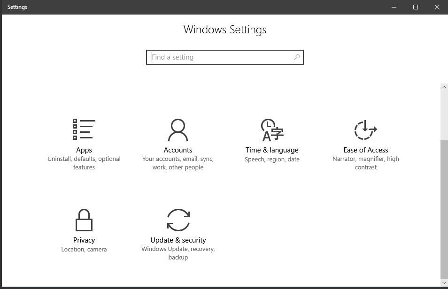Click 'Windows Update, recovery, backup' description
Viewport: 448px width, 289px height.
coord(178,253)
